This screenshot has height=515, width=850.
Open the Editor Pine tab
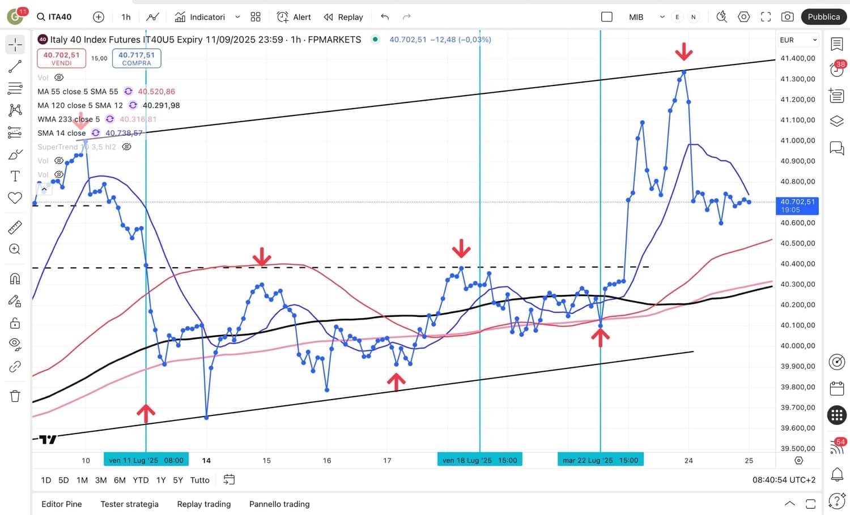(62, 504)
